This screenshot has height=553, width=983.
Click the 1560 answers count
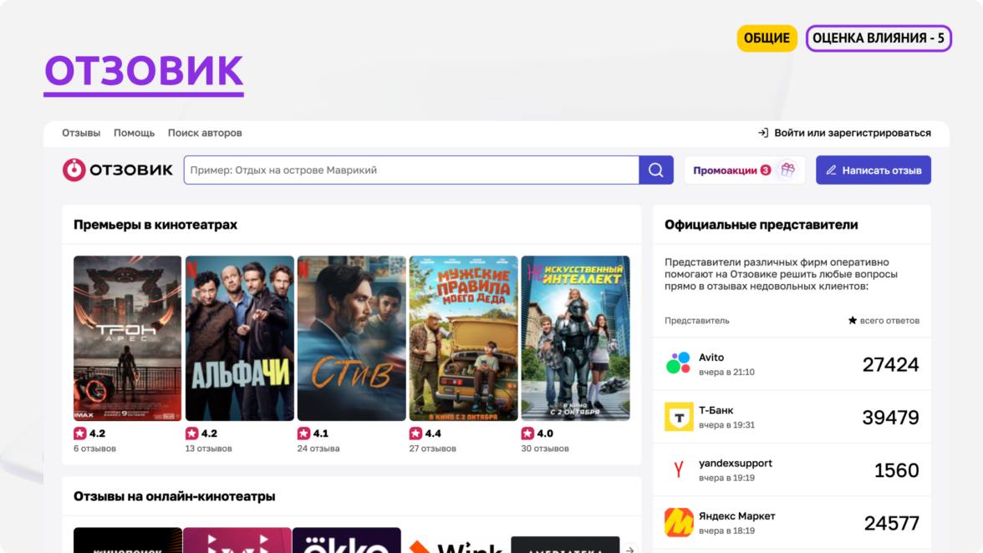point(896,470)
